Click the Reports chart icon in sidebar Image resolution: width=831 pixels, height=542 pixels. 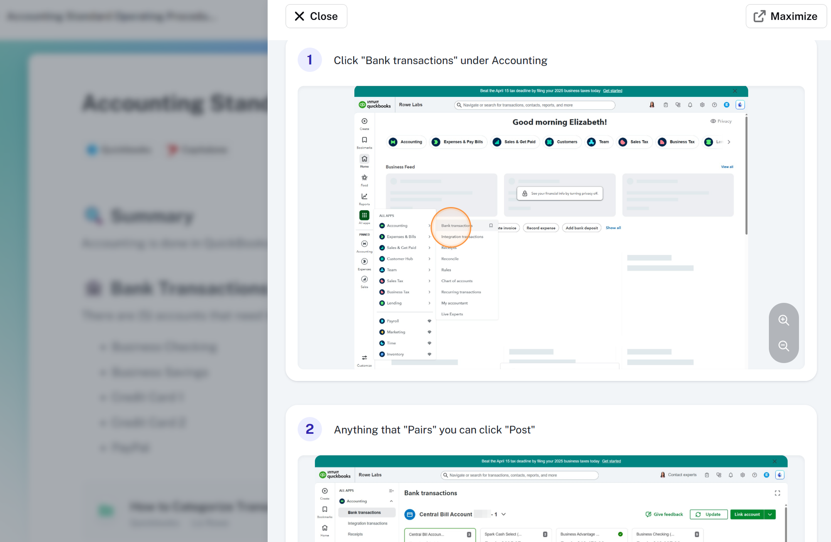364,197
